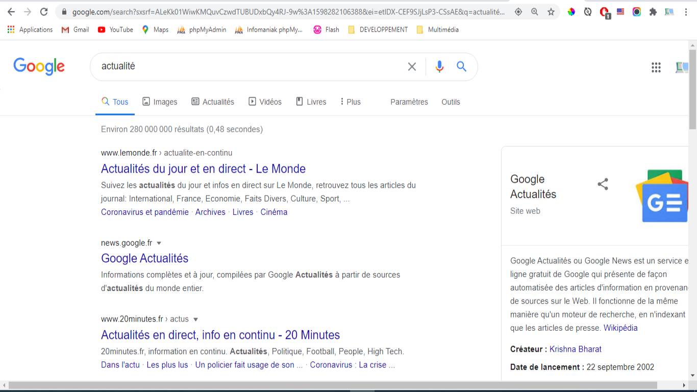
Task: Open Coronavirus : La crise ... link
Action: [x=352, y=365]
